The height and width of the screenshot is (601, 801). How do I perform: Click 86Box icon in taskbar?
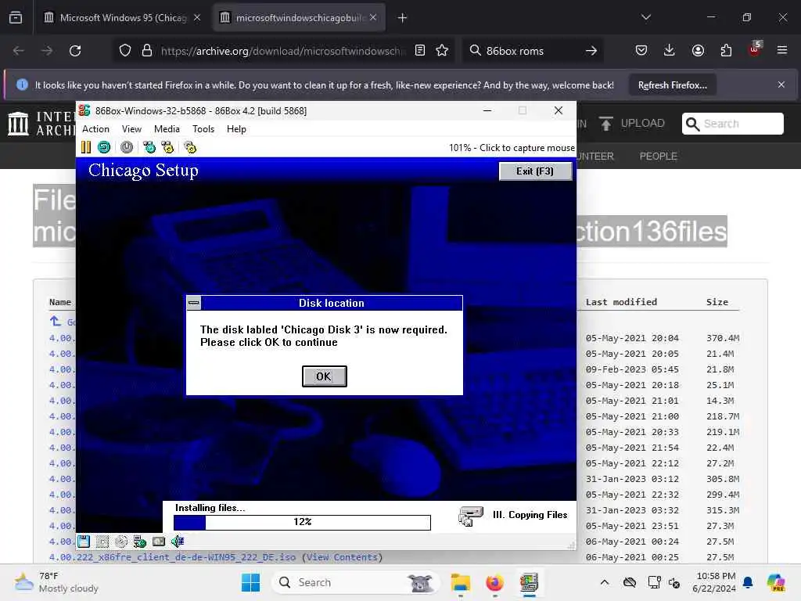pyautogui.click(x=530, y=582)
